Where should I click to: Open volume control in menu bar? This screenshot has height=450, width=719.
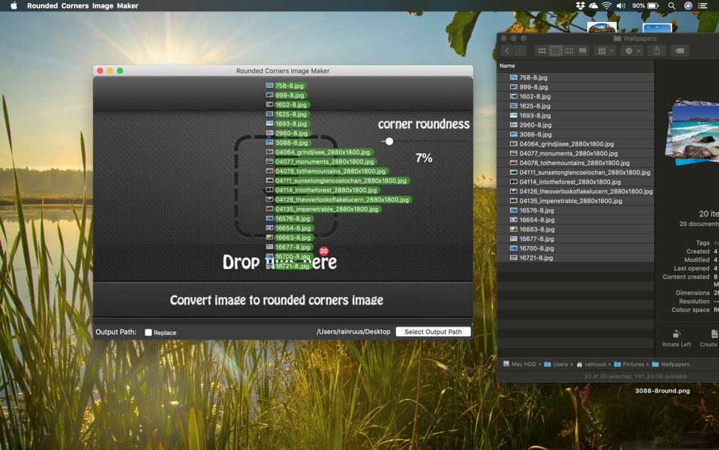pyautogui.click(x=621, y=5)
